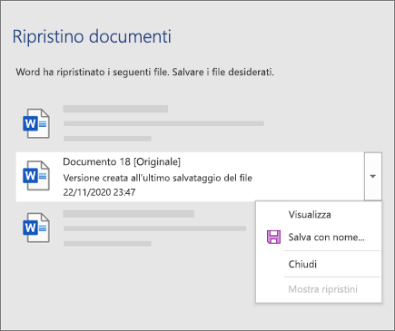Click "Word ha ripristinato i seguenti file" message

(x=144, y=73)
